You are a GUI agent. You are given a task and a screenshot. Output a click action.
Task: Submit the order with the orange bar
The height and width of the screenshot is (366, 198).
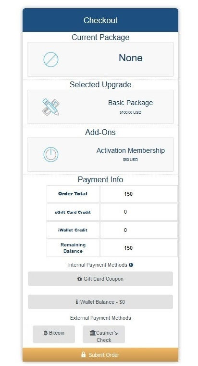[100, 354]
